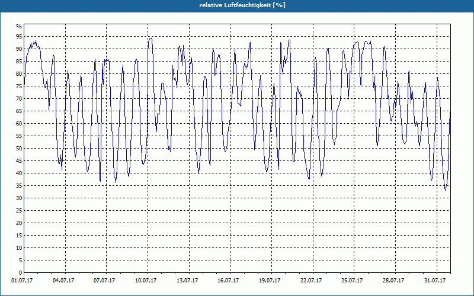474x296 pixels.
Task: Select the y-axis value 5
Action: tap(21, 260)
